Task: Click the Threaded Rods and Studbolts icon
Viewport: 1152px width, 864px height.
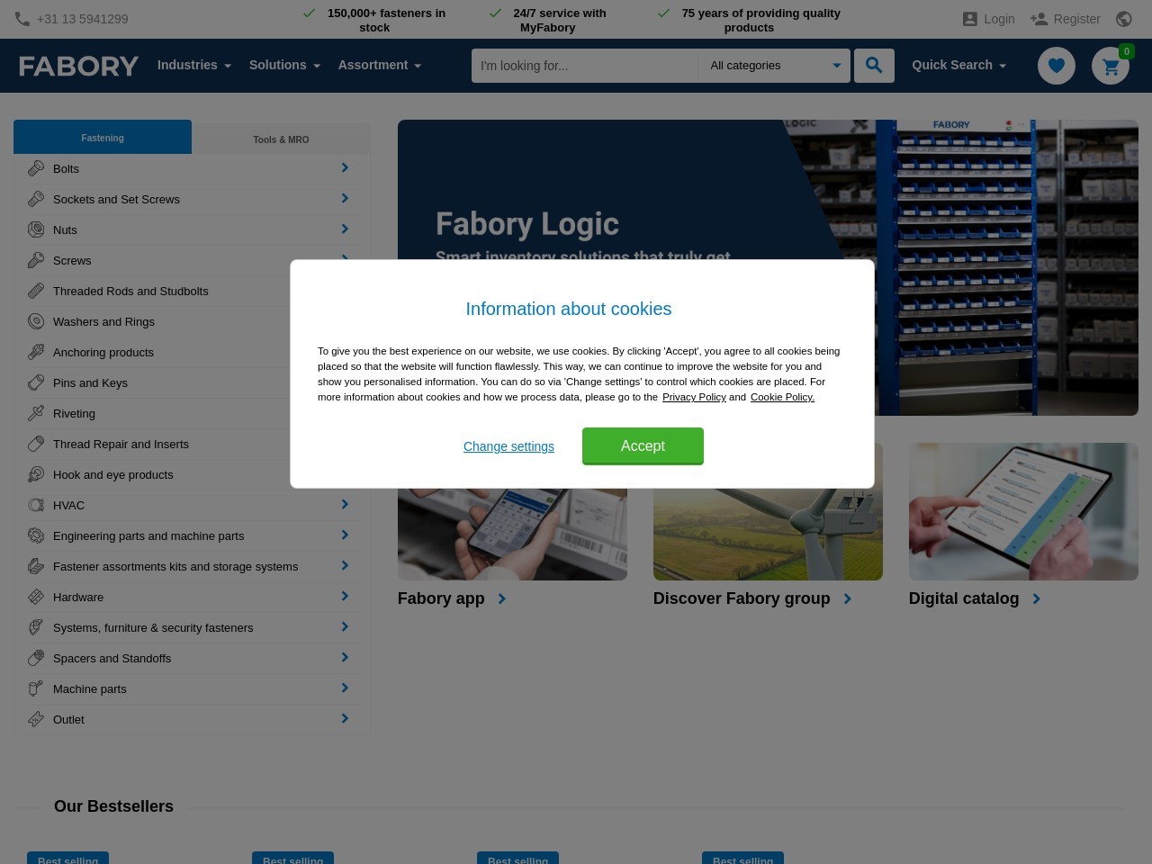Action: pyautogui.click(x=36, y=291)
